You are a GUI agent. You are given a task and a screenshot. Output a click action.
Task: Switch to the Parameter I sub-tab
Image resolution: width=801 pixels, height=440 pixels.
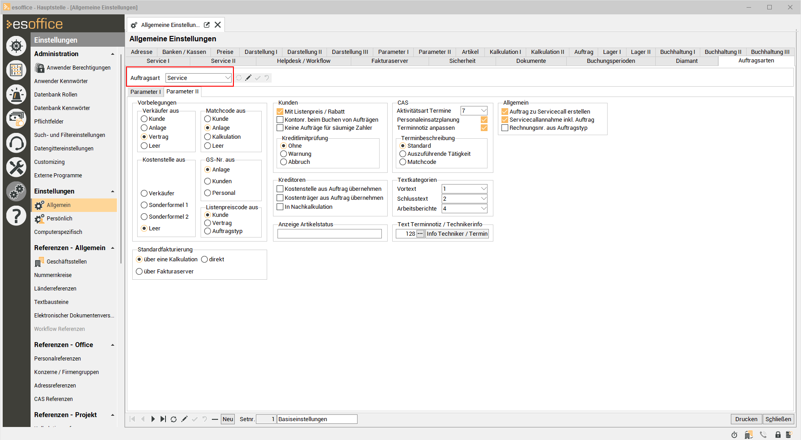click(145, 92)
